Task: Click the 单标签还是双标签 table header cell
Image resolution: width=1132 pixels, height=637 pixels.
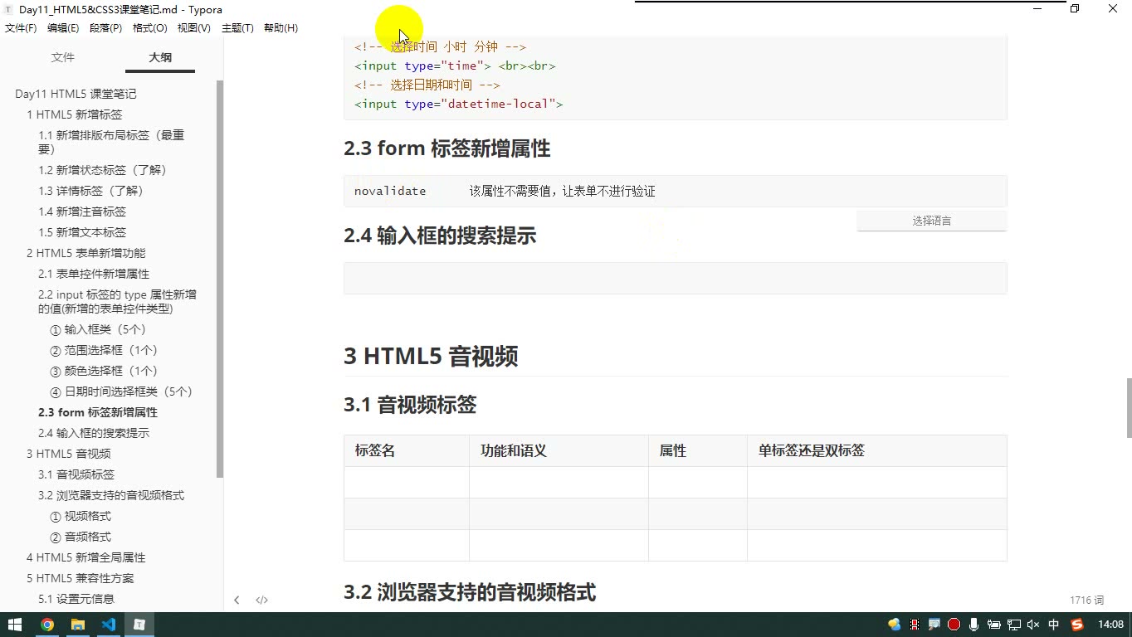Action: [877, 451]
